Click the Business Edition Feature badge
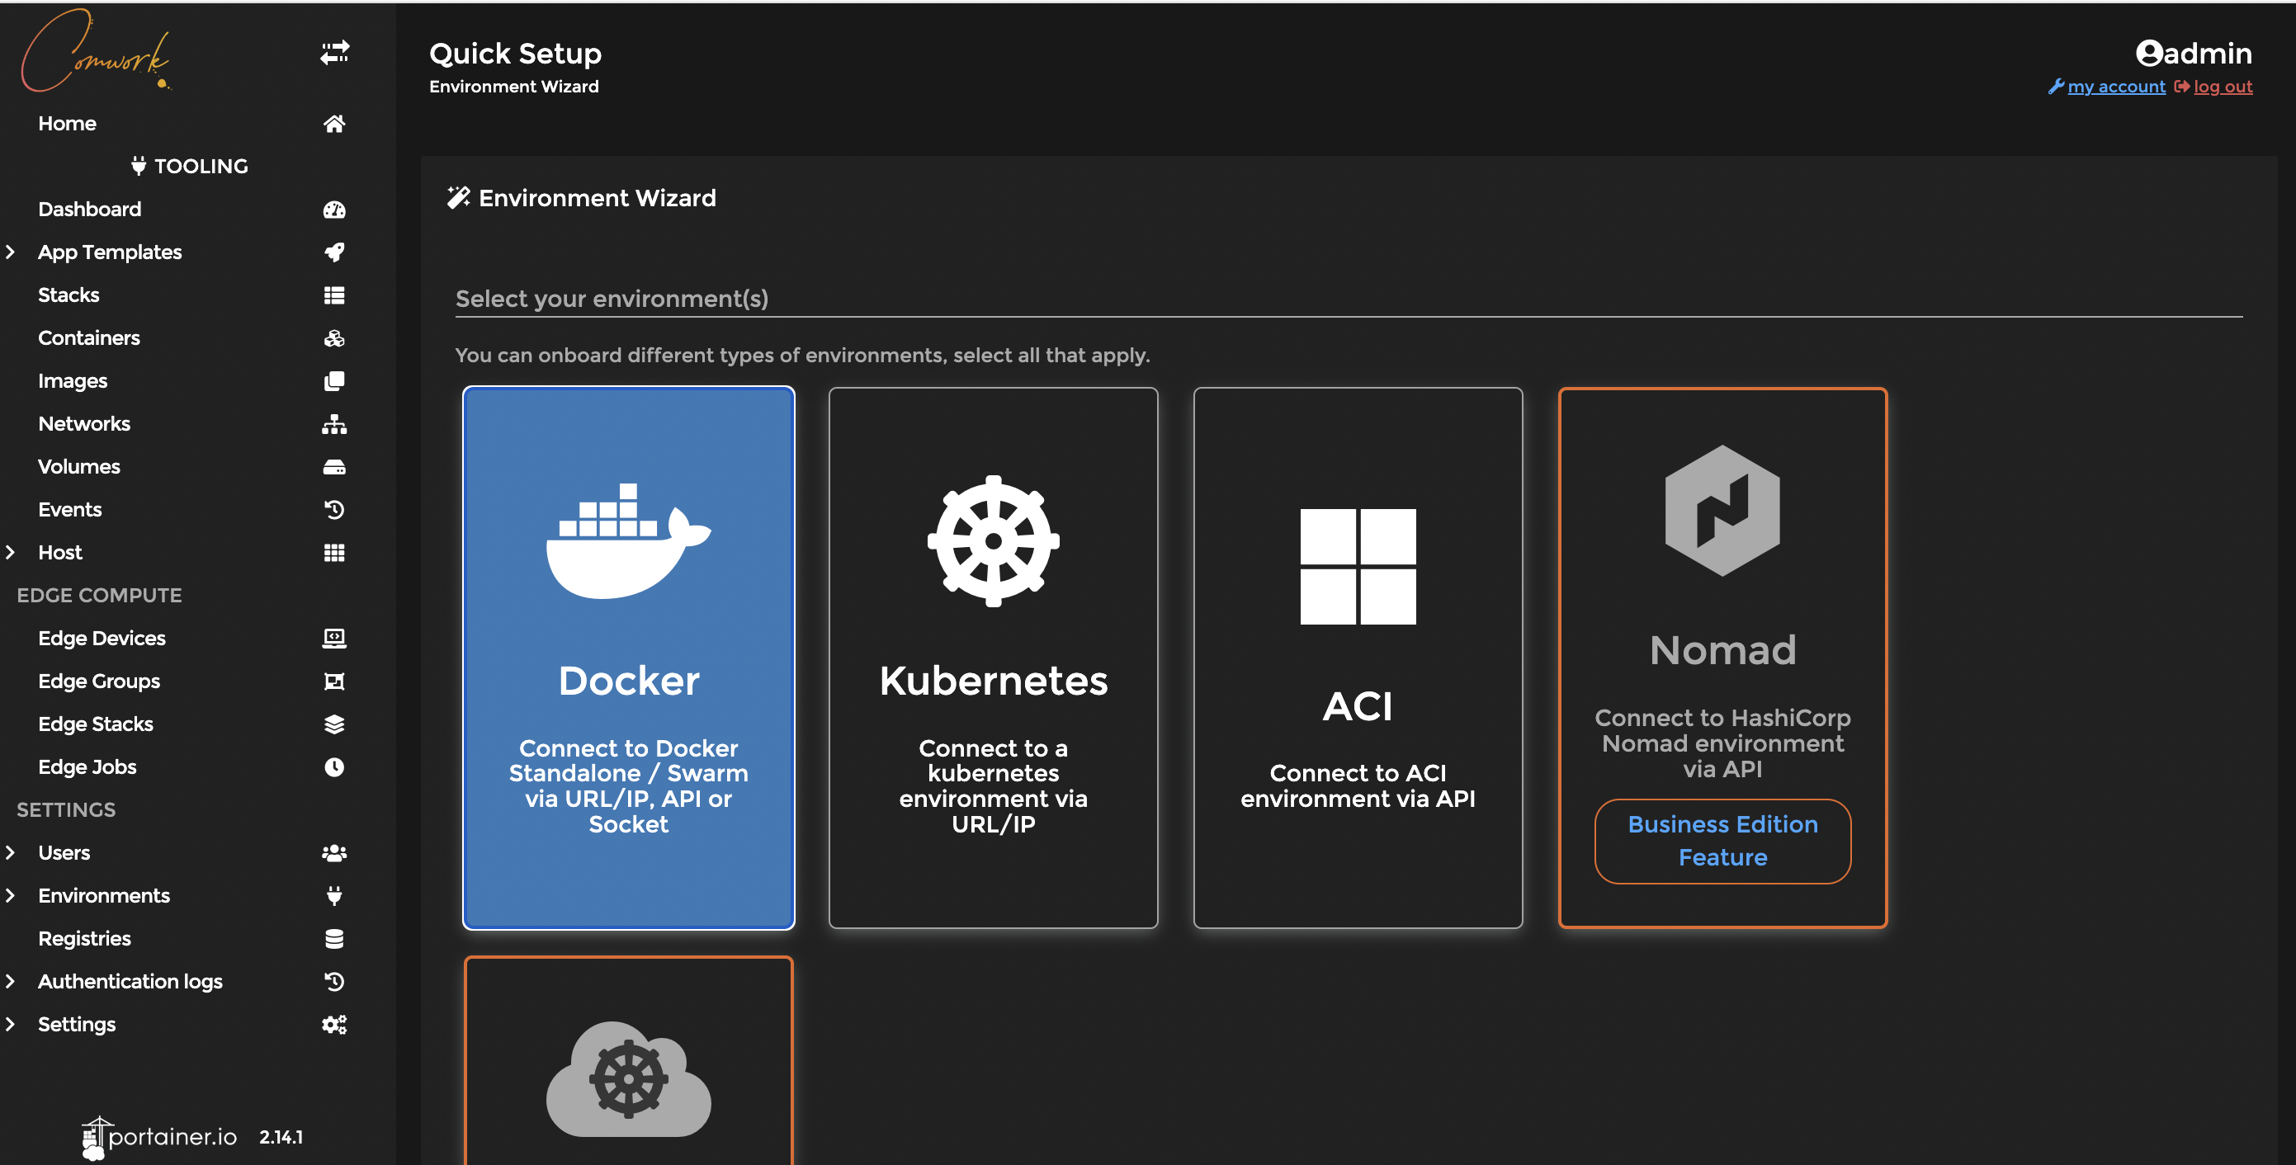This screenshot has width=2296, height=1165. (x=1722, y=841)
